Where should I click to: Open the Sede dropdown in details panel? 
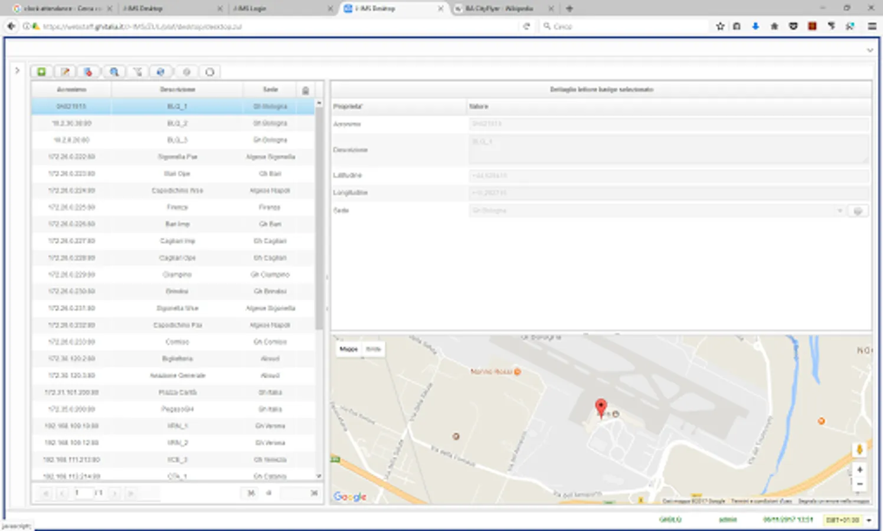839,211
